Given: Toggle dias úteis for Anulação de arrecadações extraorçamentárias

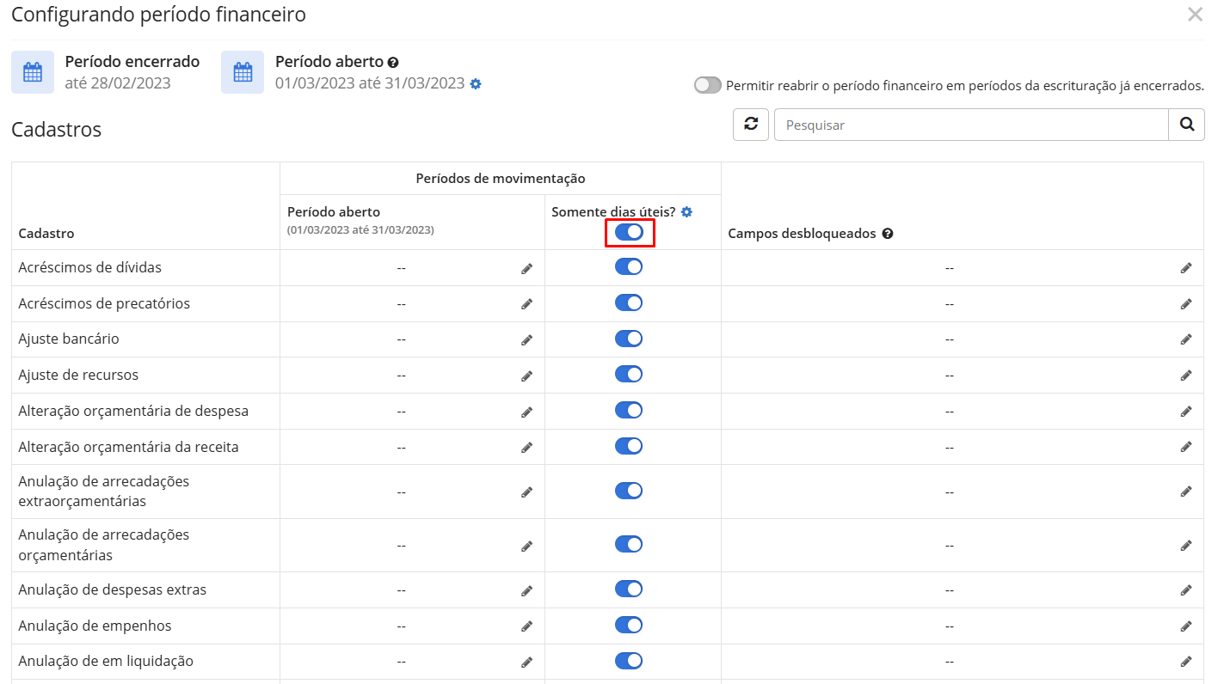Looking at the screenshot, I should click(x=629, y=491).
